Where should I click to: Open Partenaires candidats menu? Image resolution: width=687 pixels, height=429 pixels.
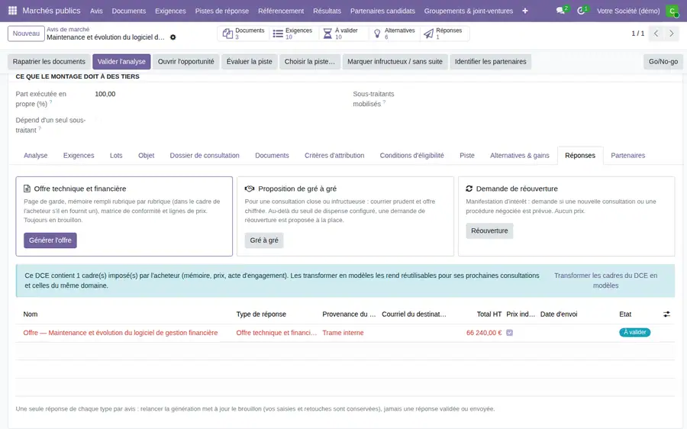pos(382,11)
